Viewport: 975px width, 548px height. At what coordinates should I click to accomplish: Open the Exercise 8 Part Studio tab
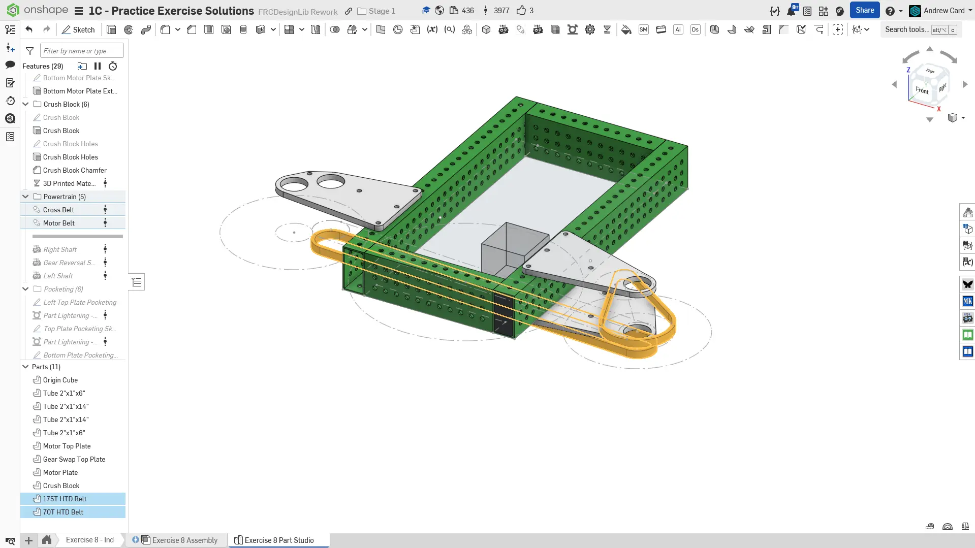click(x=278, y=540)
